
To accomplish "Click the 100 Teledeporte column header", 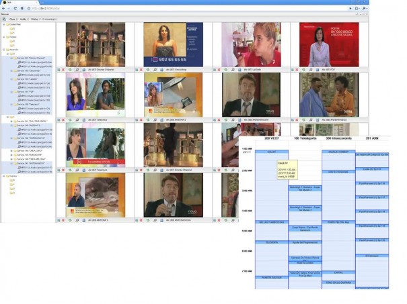I will [x=305, y=138].
